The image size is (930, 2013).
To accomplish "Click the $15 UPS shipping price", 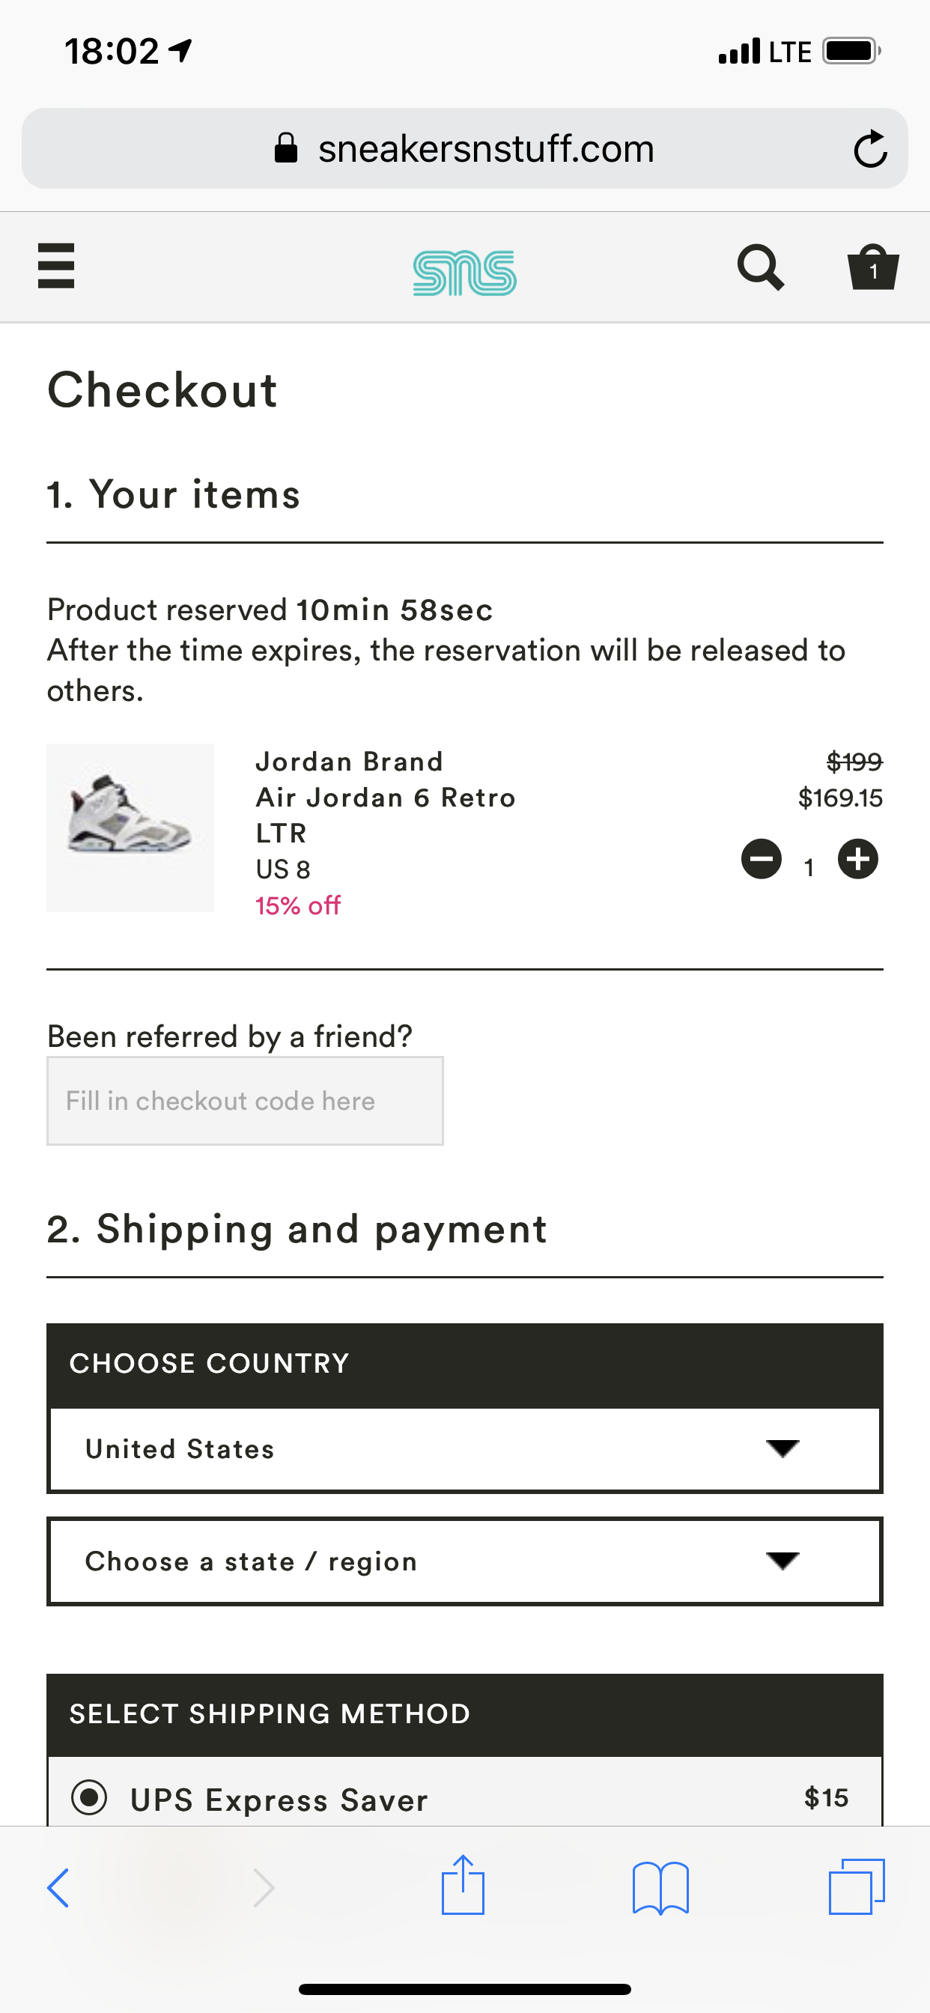I will coord(825,1797).
